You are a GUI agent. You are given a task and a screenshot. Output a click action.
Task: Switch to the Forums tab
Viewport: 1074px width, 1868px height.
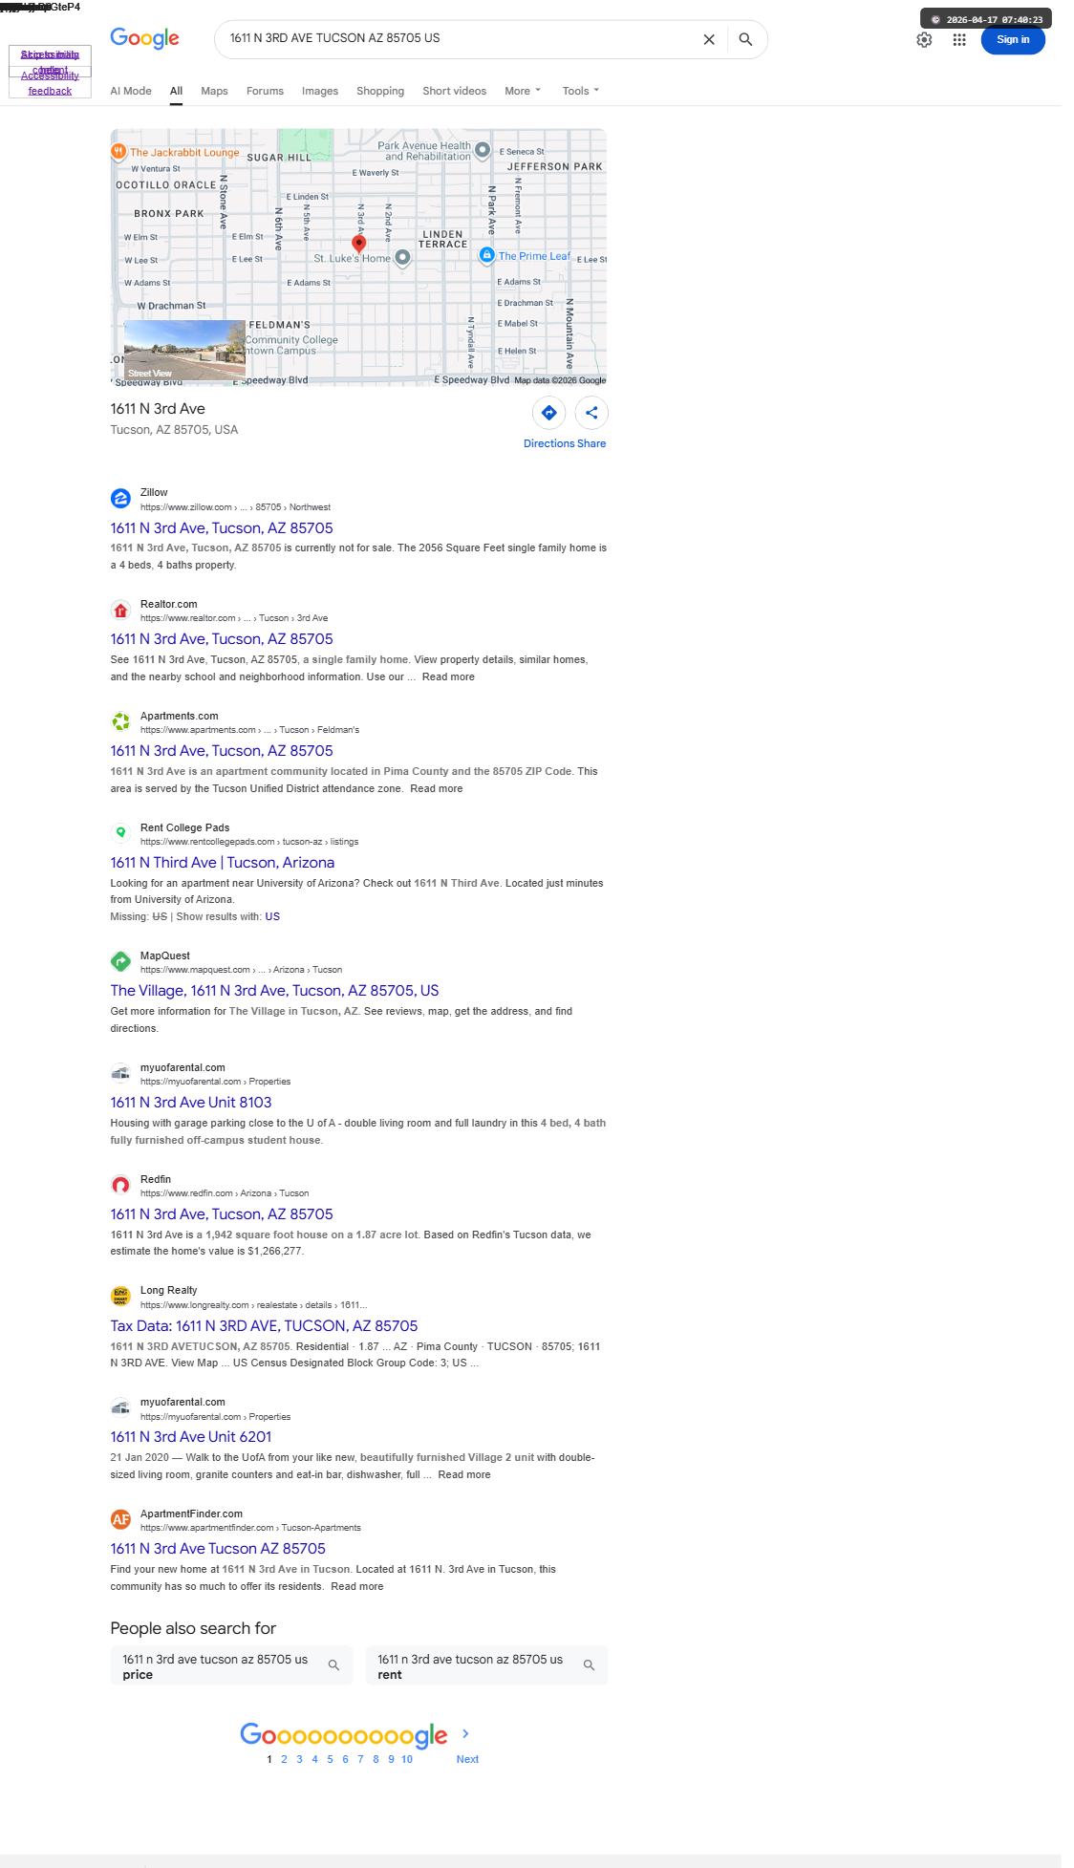[265, 91]
